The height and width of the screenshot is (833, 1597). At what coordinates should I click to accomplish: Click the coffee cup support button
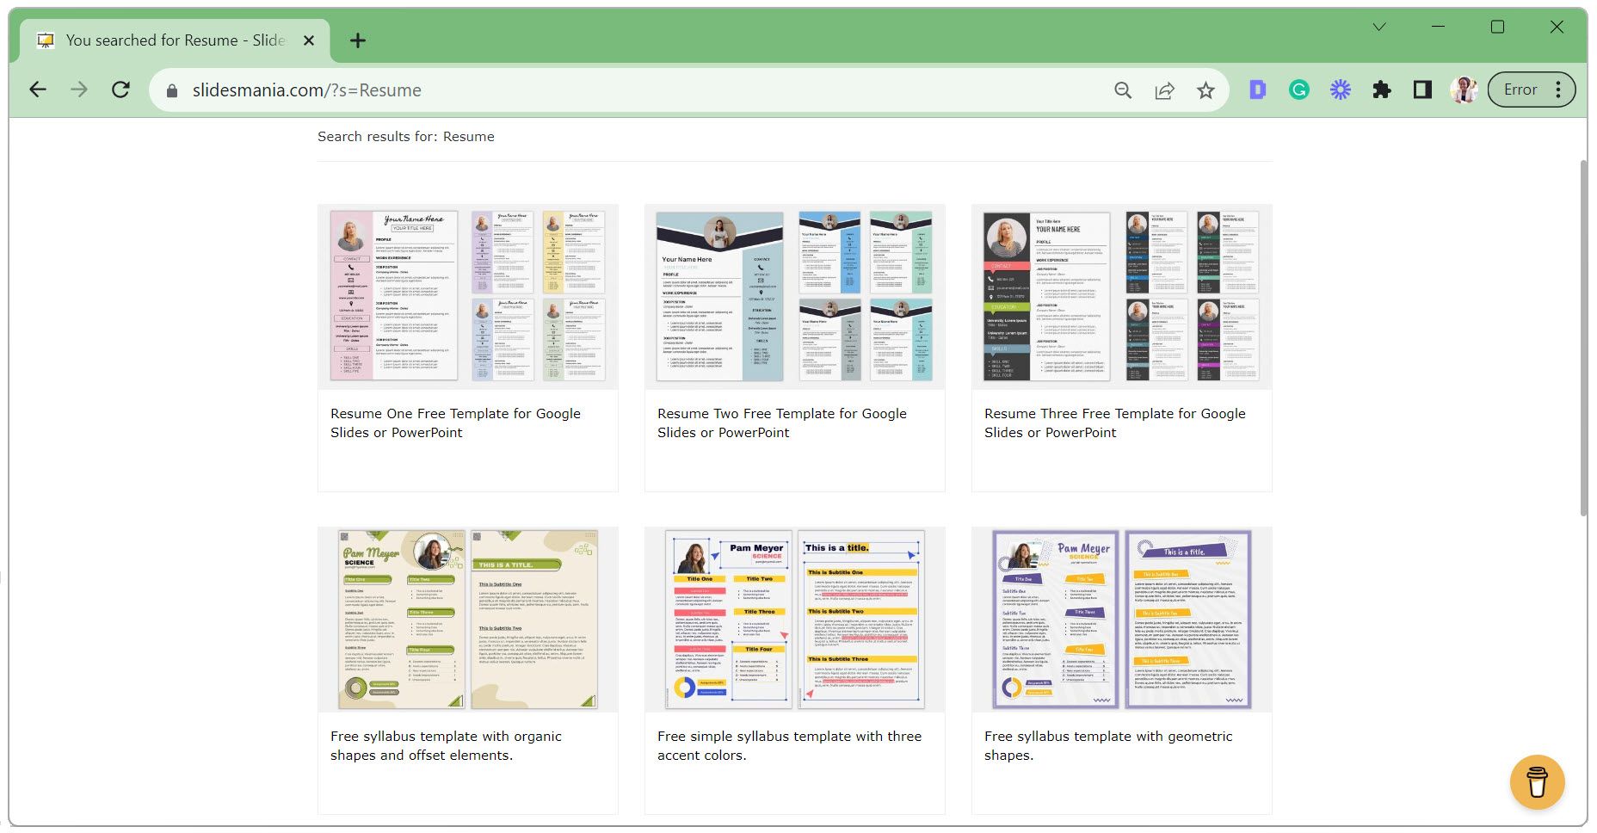pos(1537,782)
